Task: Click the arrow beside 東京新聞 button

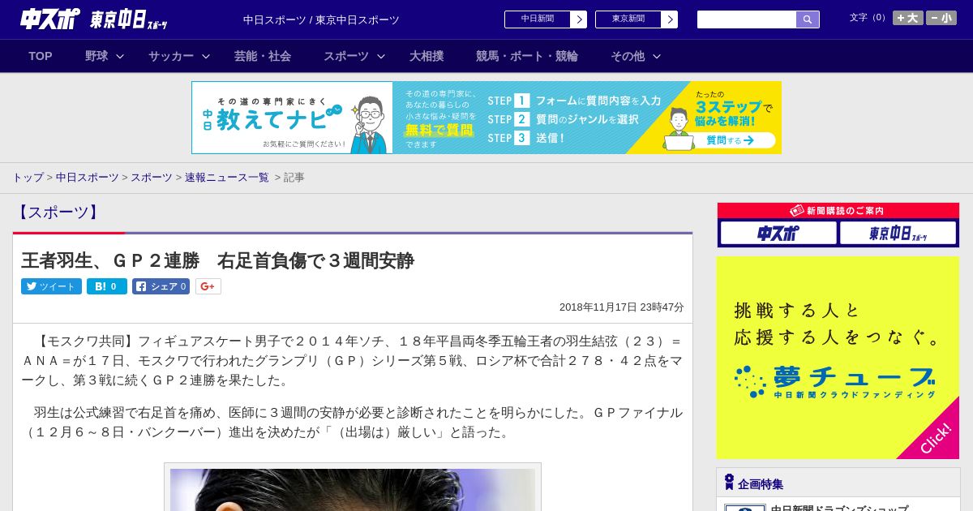Action: tap(669, 19)
